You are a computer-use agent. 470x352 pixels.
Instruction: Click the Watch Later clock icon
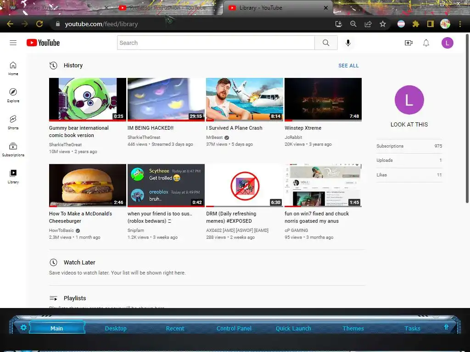coord(53,263)
